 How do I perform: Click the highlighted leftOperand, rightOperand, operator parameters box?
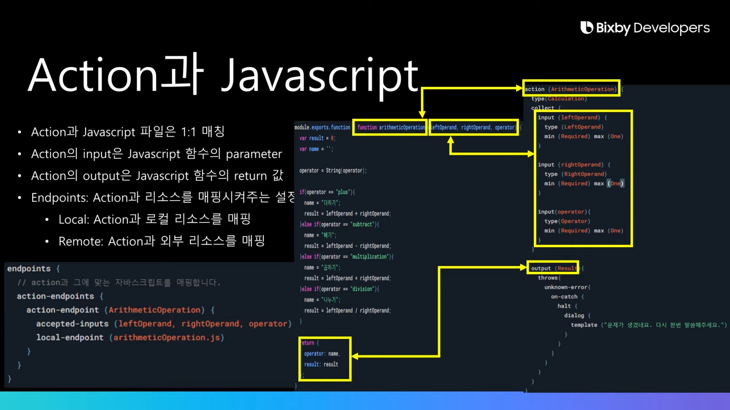coord(473,127)
